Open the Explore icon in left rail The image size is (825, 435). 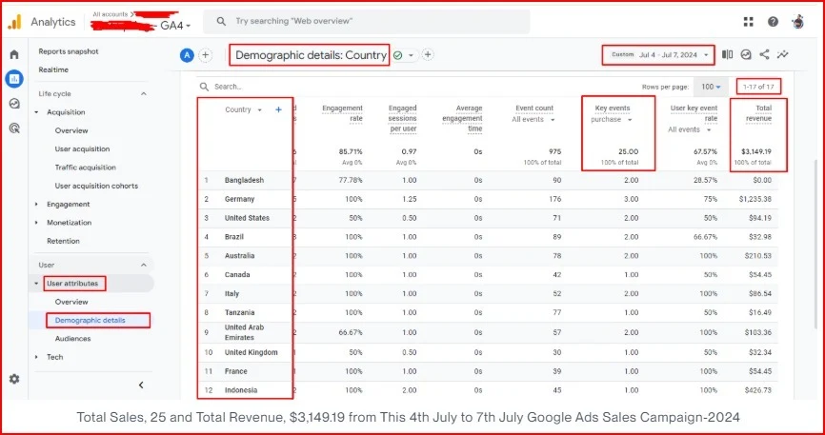pos(14,103)
